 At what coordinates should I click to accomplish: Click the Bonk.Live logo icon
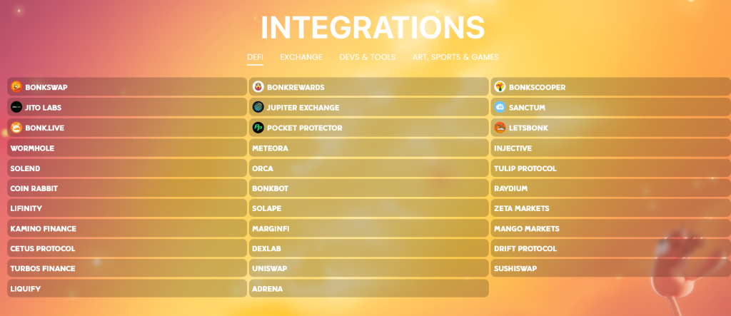(x=16, y=128)
